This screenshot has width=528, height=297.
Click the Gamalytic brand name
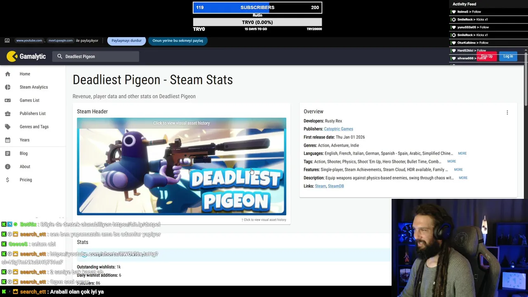point(33,57)
